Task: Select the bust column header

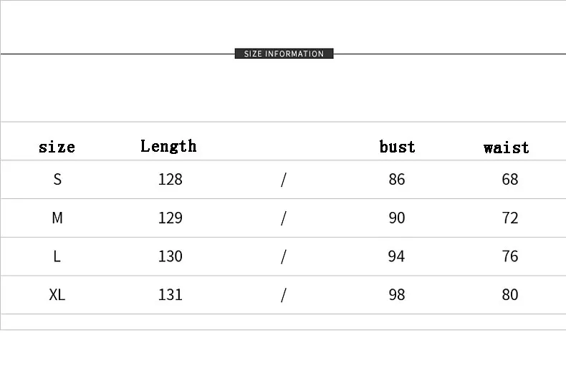Action: tap(397, 147)
